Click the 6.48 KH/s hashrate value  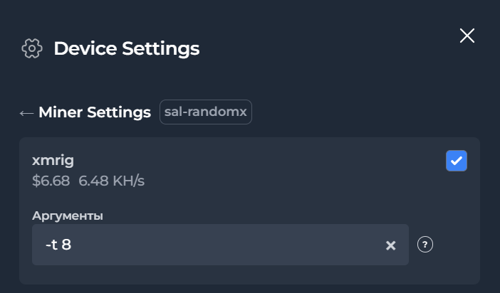[111, 181]
